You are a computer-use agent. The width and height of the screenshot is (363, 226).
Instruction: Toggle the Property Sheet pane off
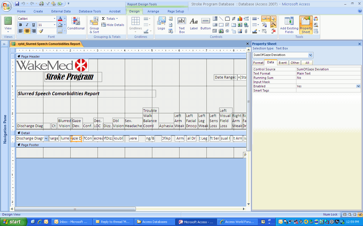pyautogui.click(x=306, y=25)
